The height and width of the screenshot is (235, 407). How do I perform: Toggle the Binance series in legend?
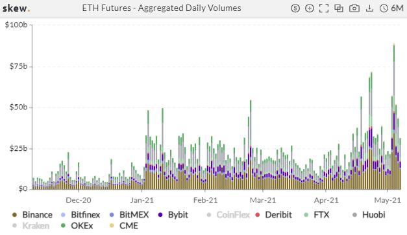(32, 214)
